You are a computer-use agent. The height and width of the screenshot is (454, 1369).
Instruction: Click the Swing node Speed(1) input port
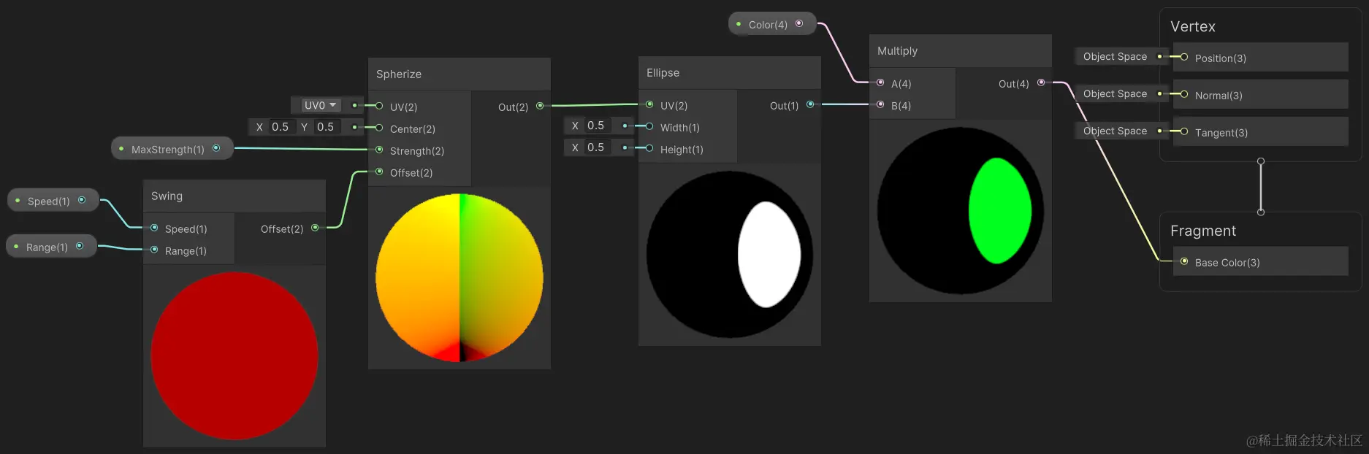coord(154,228)
